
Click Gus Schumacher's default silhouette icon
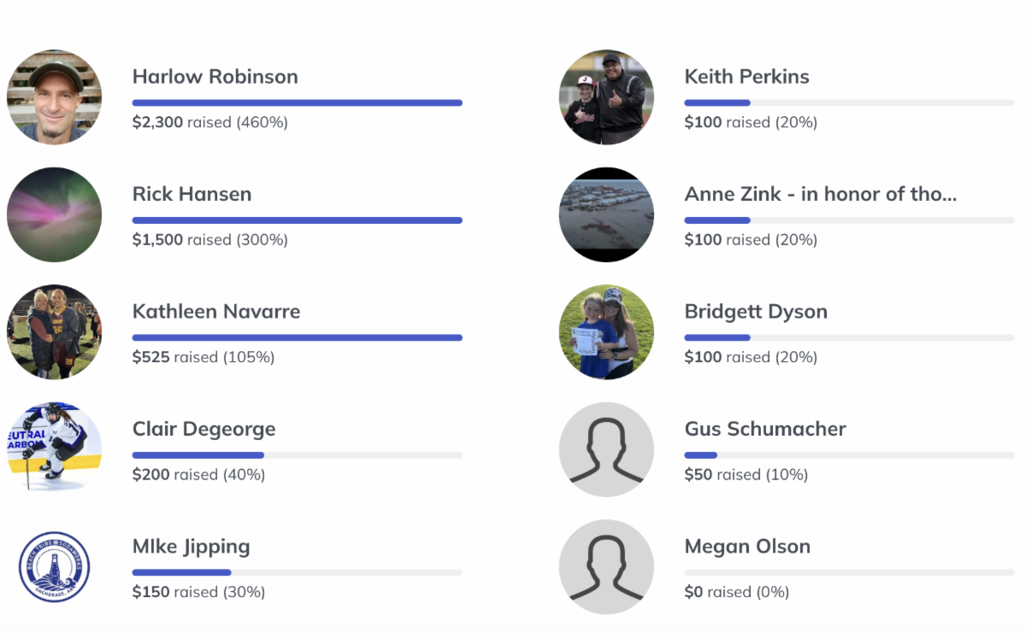pos(606,449)
